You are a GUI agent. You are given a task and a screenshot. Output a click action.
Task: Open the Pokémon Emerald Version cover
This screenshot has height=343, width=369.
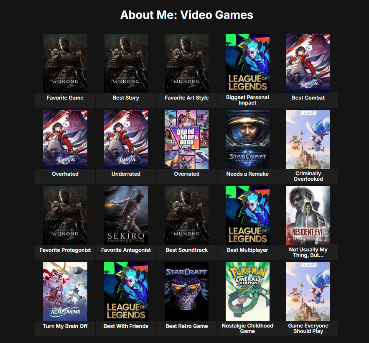(x=247, y=292)
